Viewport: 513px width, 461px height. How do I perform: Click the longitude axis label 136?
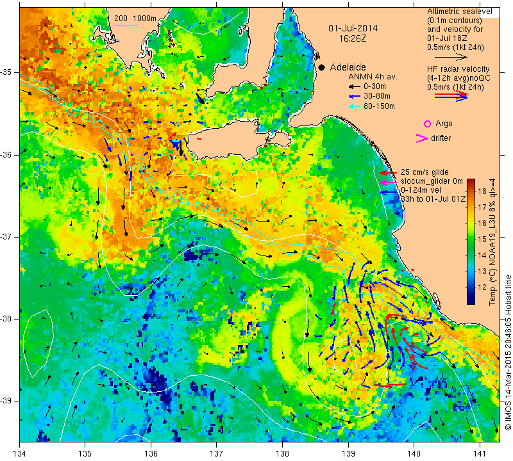(x=151, y=454)
